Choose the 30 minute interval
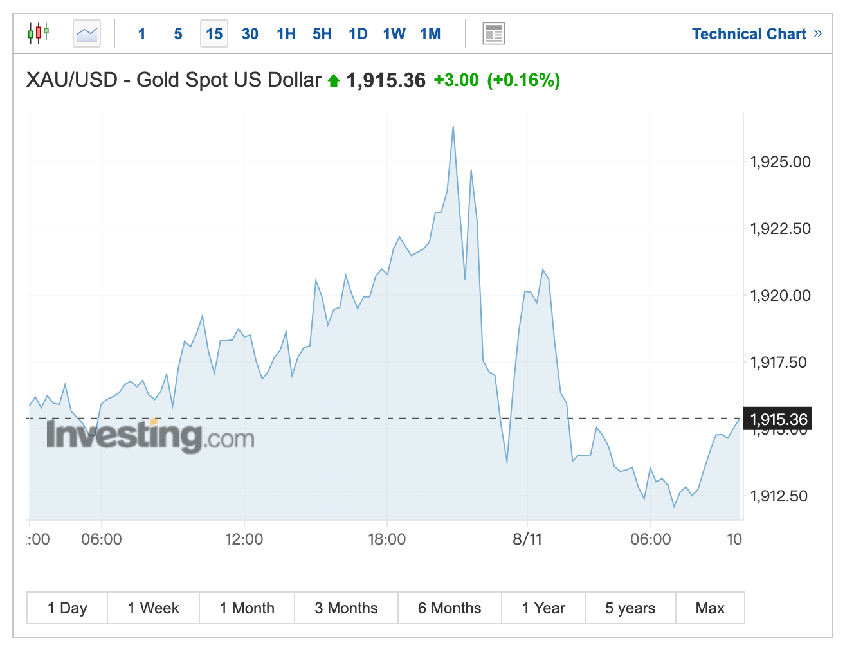Screen dimensions: 845x648 [250, 34]
